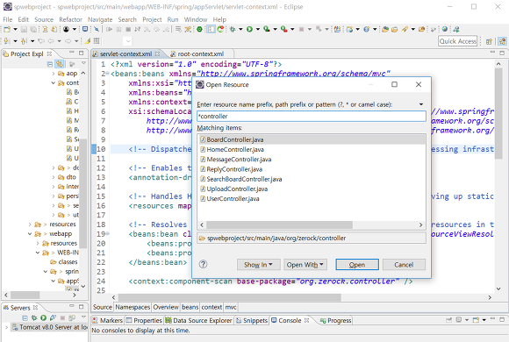Open the Progress view tab
The width and height of the screenshot is (509, 342).
coord(335,321)
